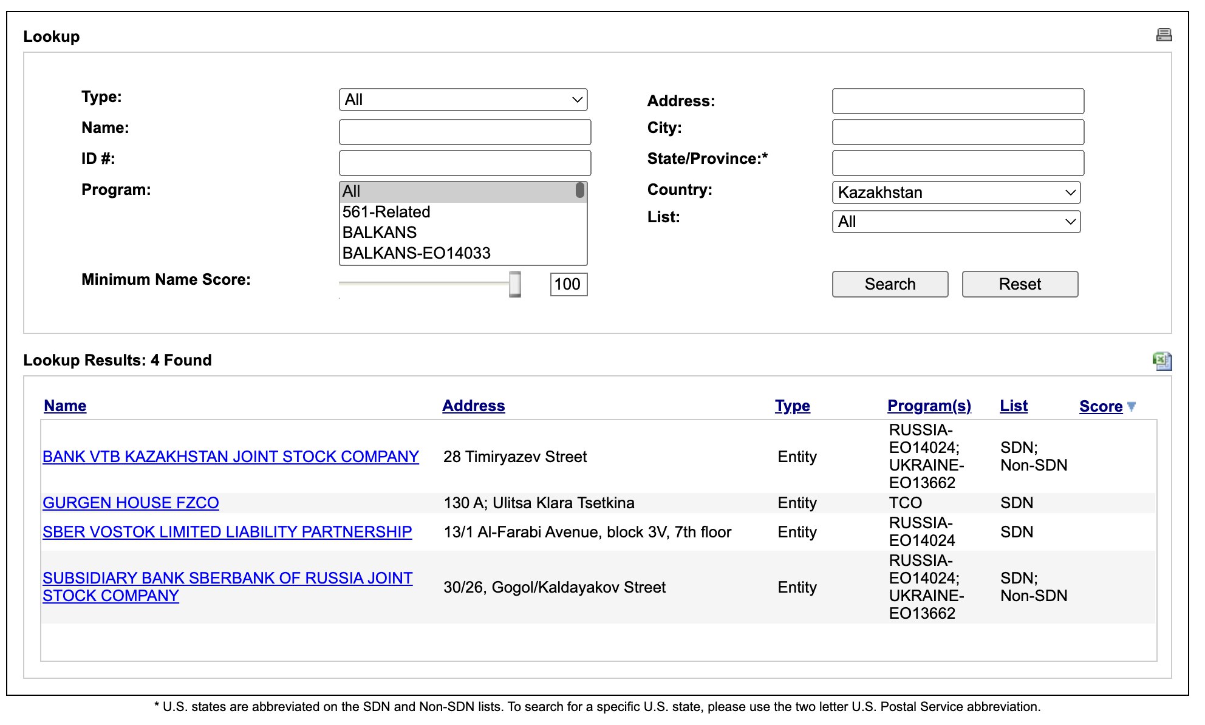Select GURGEN HOUSE FZCO entity link
This screenshot has width=1205, height=725.
(x=134, y=503)
